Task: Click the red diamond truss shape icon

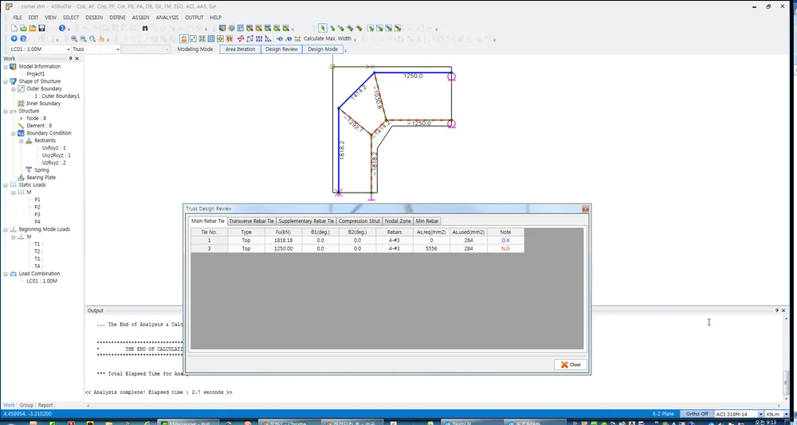Action: (241, 38)
